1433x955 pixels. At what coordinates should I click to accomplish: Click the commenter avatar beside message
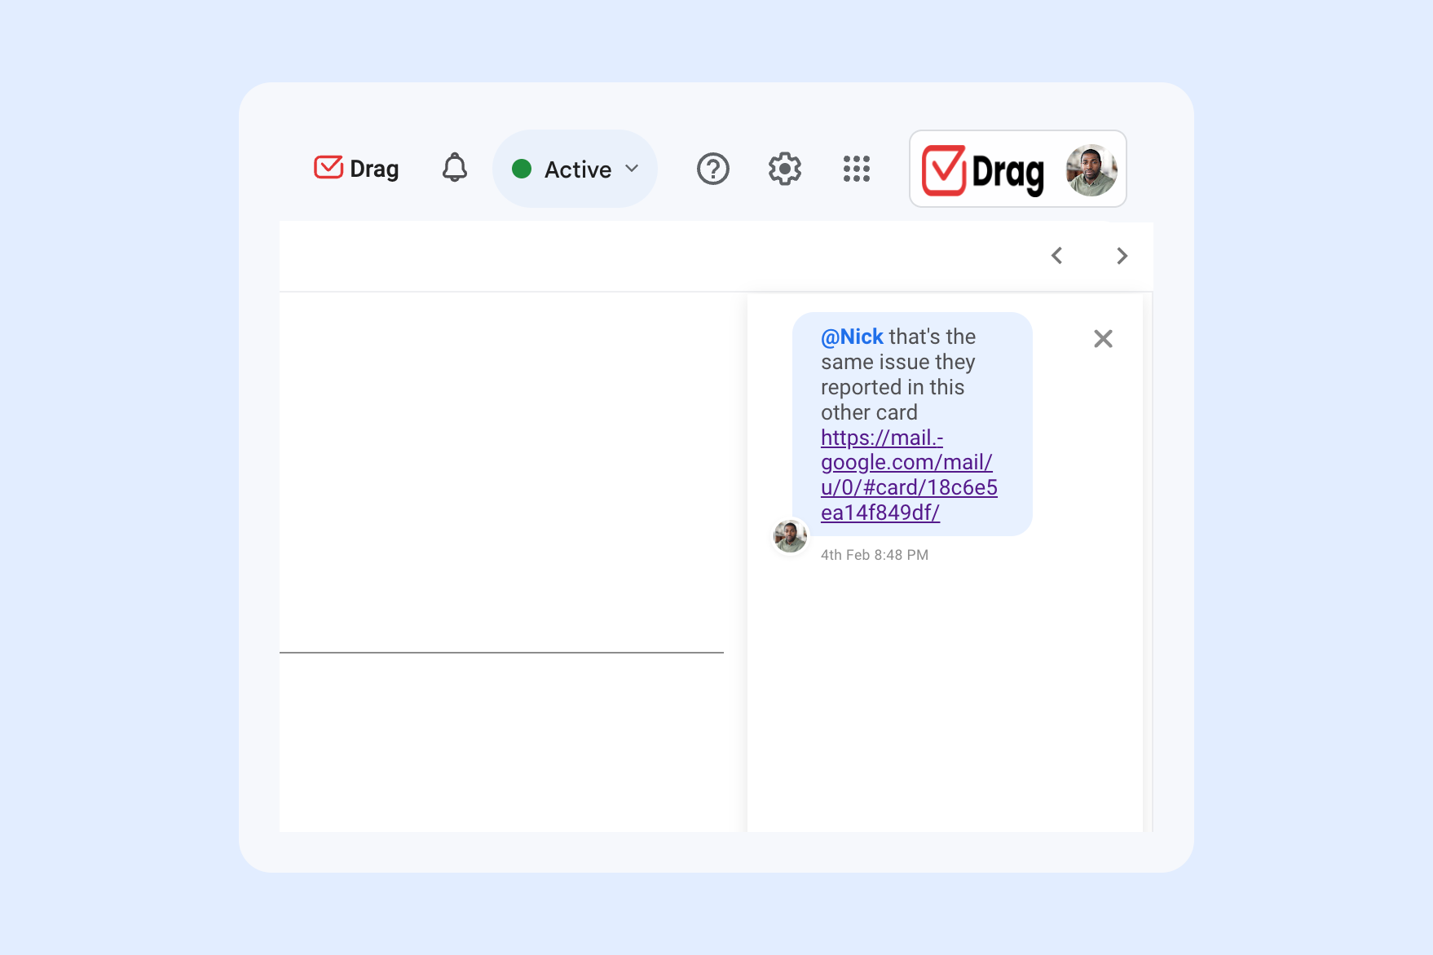(790, 535)
